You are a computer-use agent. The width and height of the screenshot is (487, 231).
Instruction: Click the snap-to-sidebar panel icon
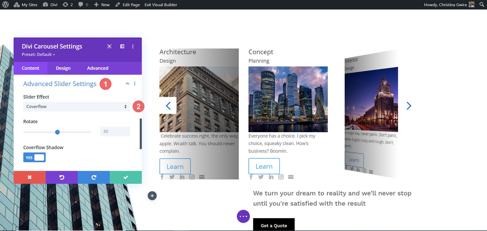tap(122, 46)
